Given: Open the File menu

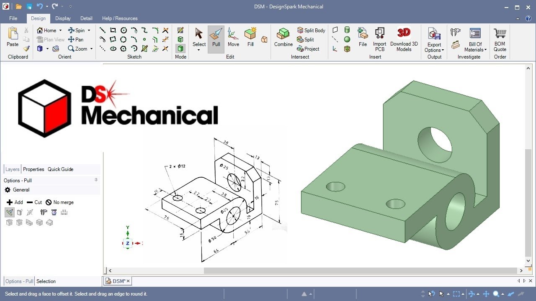Looking at the screenshot, I should pos(13,18).
